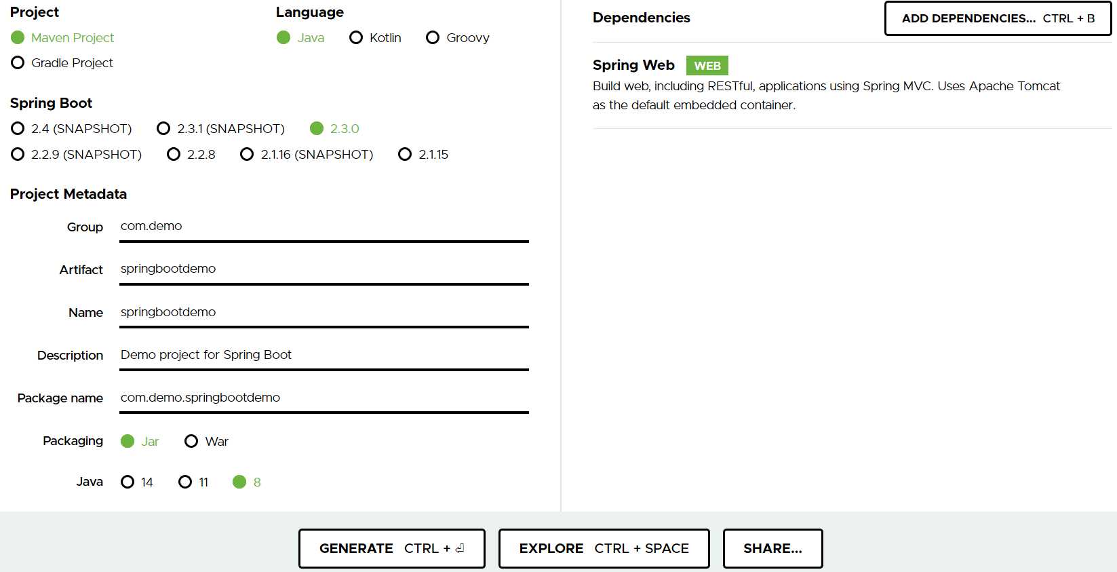
Task: Click the Spring Boot heading
Action: 51,103
